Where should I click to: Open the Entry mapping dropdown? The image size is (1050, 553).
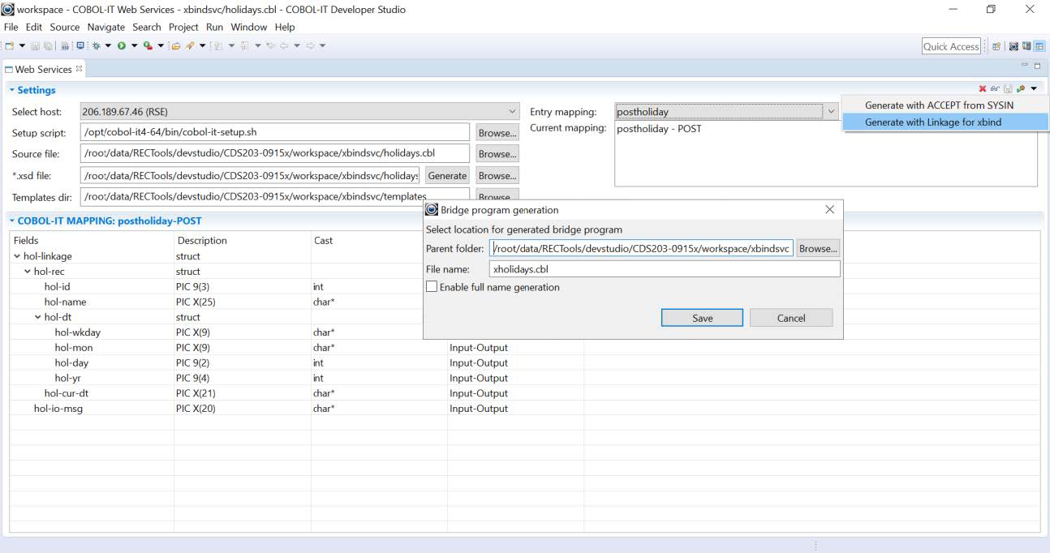pos(833,110)
